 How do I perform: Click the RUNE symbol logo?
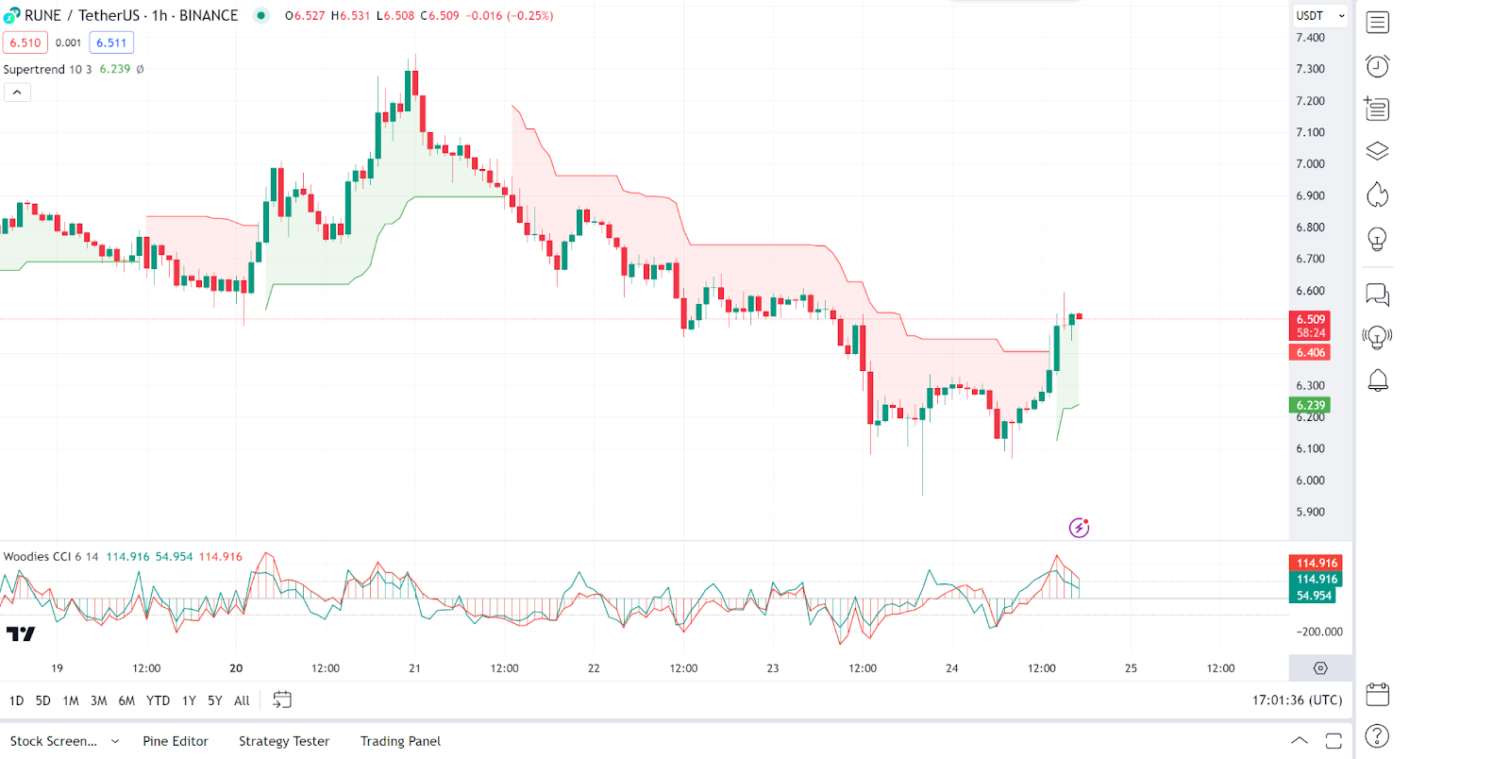(11, 15)
